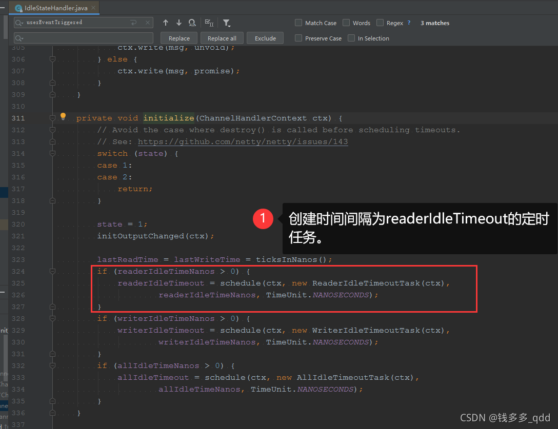Click 'state = 1;' statement on line 320
The image size is (558, 429).
click(122, 224)
